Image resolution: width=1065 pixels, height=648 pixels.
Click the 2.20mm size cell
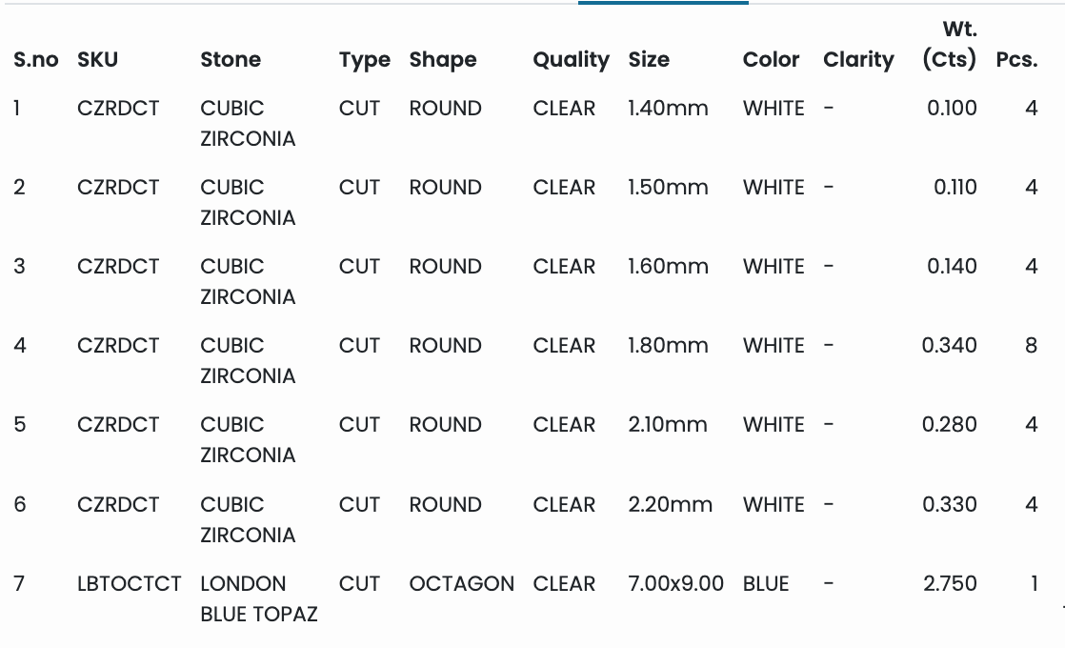pos(670,504)
